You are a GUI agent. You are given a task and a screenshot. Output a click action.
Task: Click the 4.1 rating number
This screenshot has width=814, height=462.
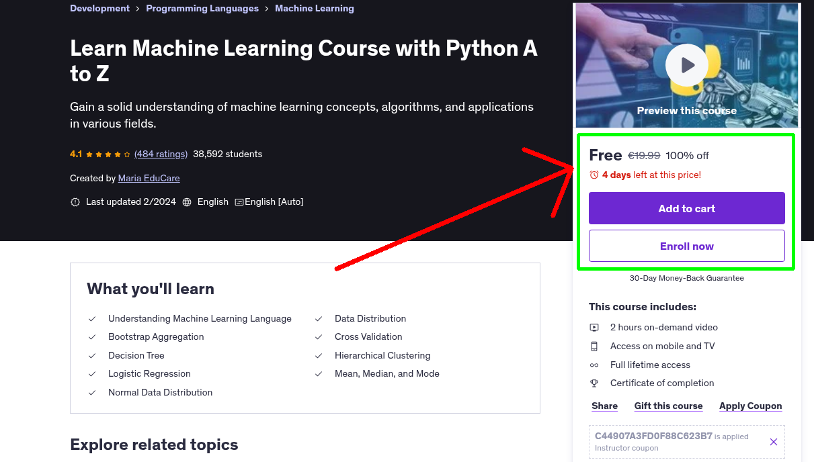76,154
